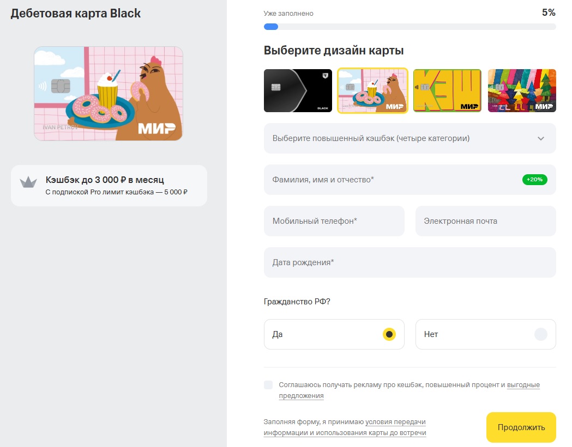Click the green +20% badge
Screen dimensions: 572x447
click(534, 180)
